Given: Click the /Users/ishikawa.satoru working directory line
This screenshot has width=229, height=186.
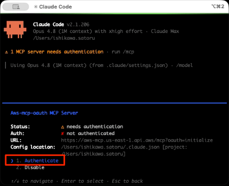Looking at the screenshot, I should 64,38.
